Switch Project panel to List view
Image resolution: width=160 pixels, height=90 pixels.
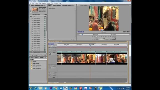[30, 55]
